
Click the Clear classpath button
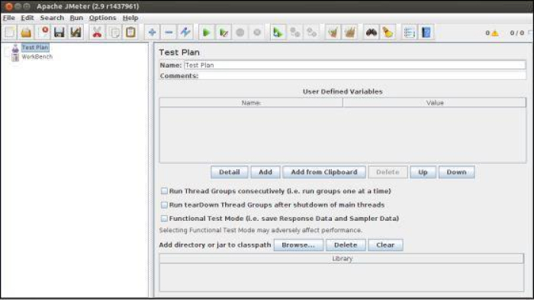coord(385,245)
